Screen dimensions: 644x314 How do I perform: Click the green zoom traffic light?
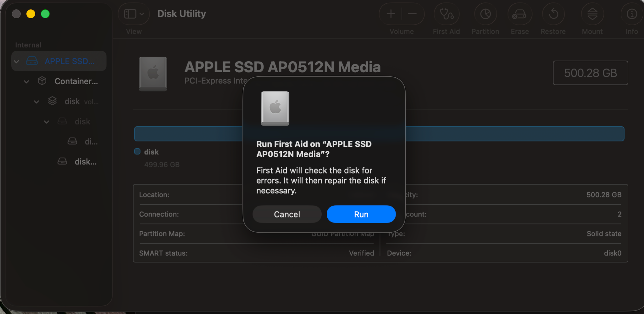tap(46, 14)
